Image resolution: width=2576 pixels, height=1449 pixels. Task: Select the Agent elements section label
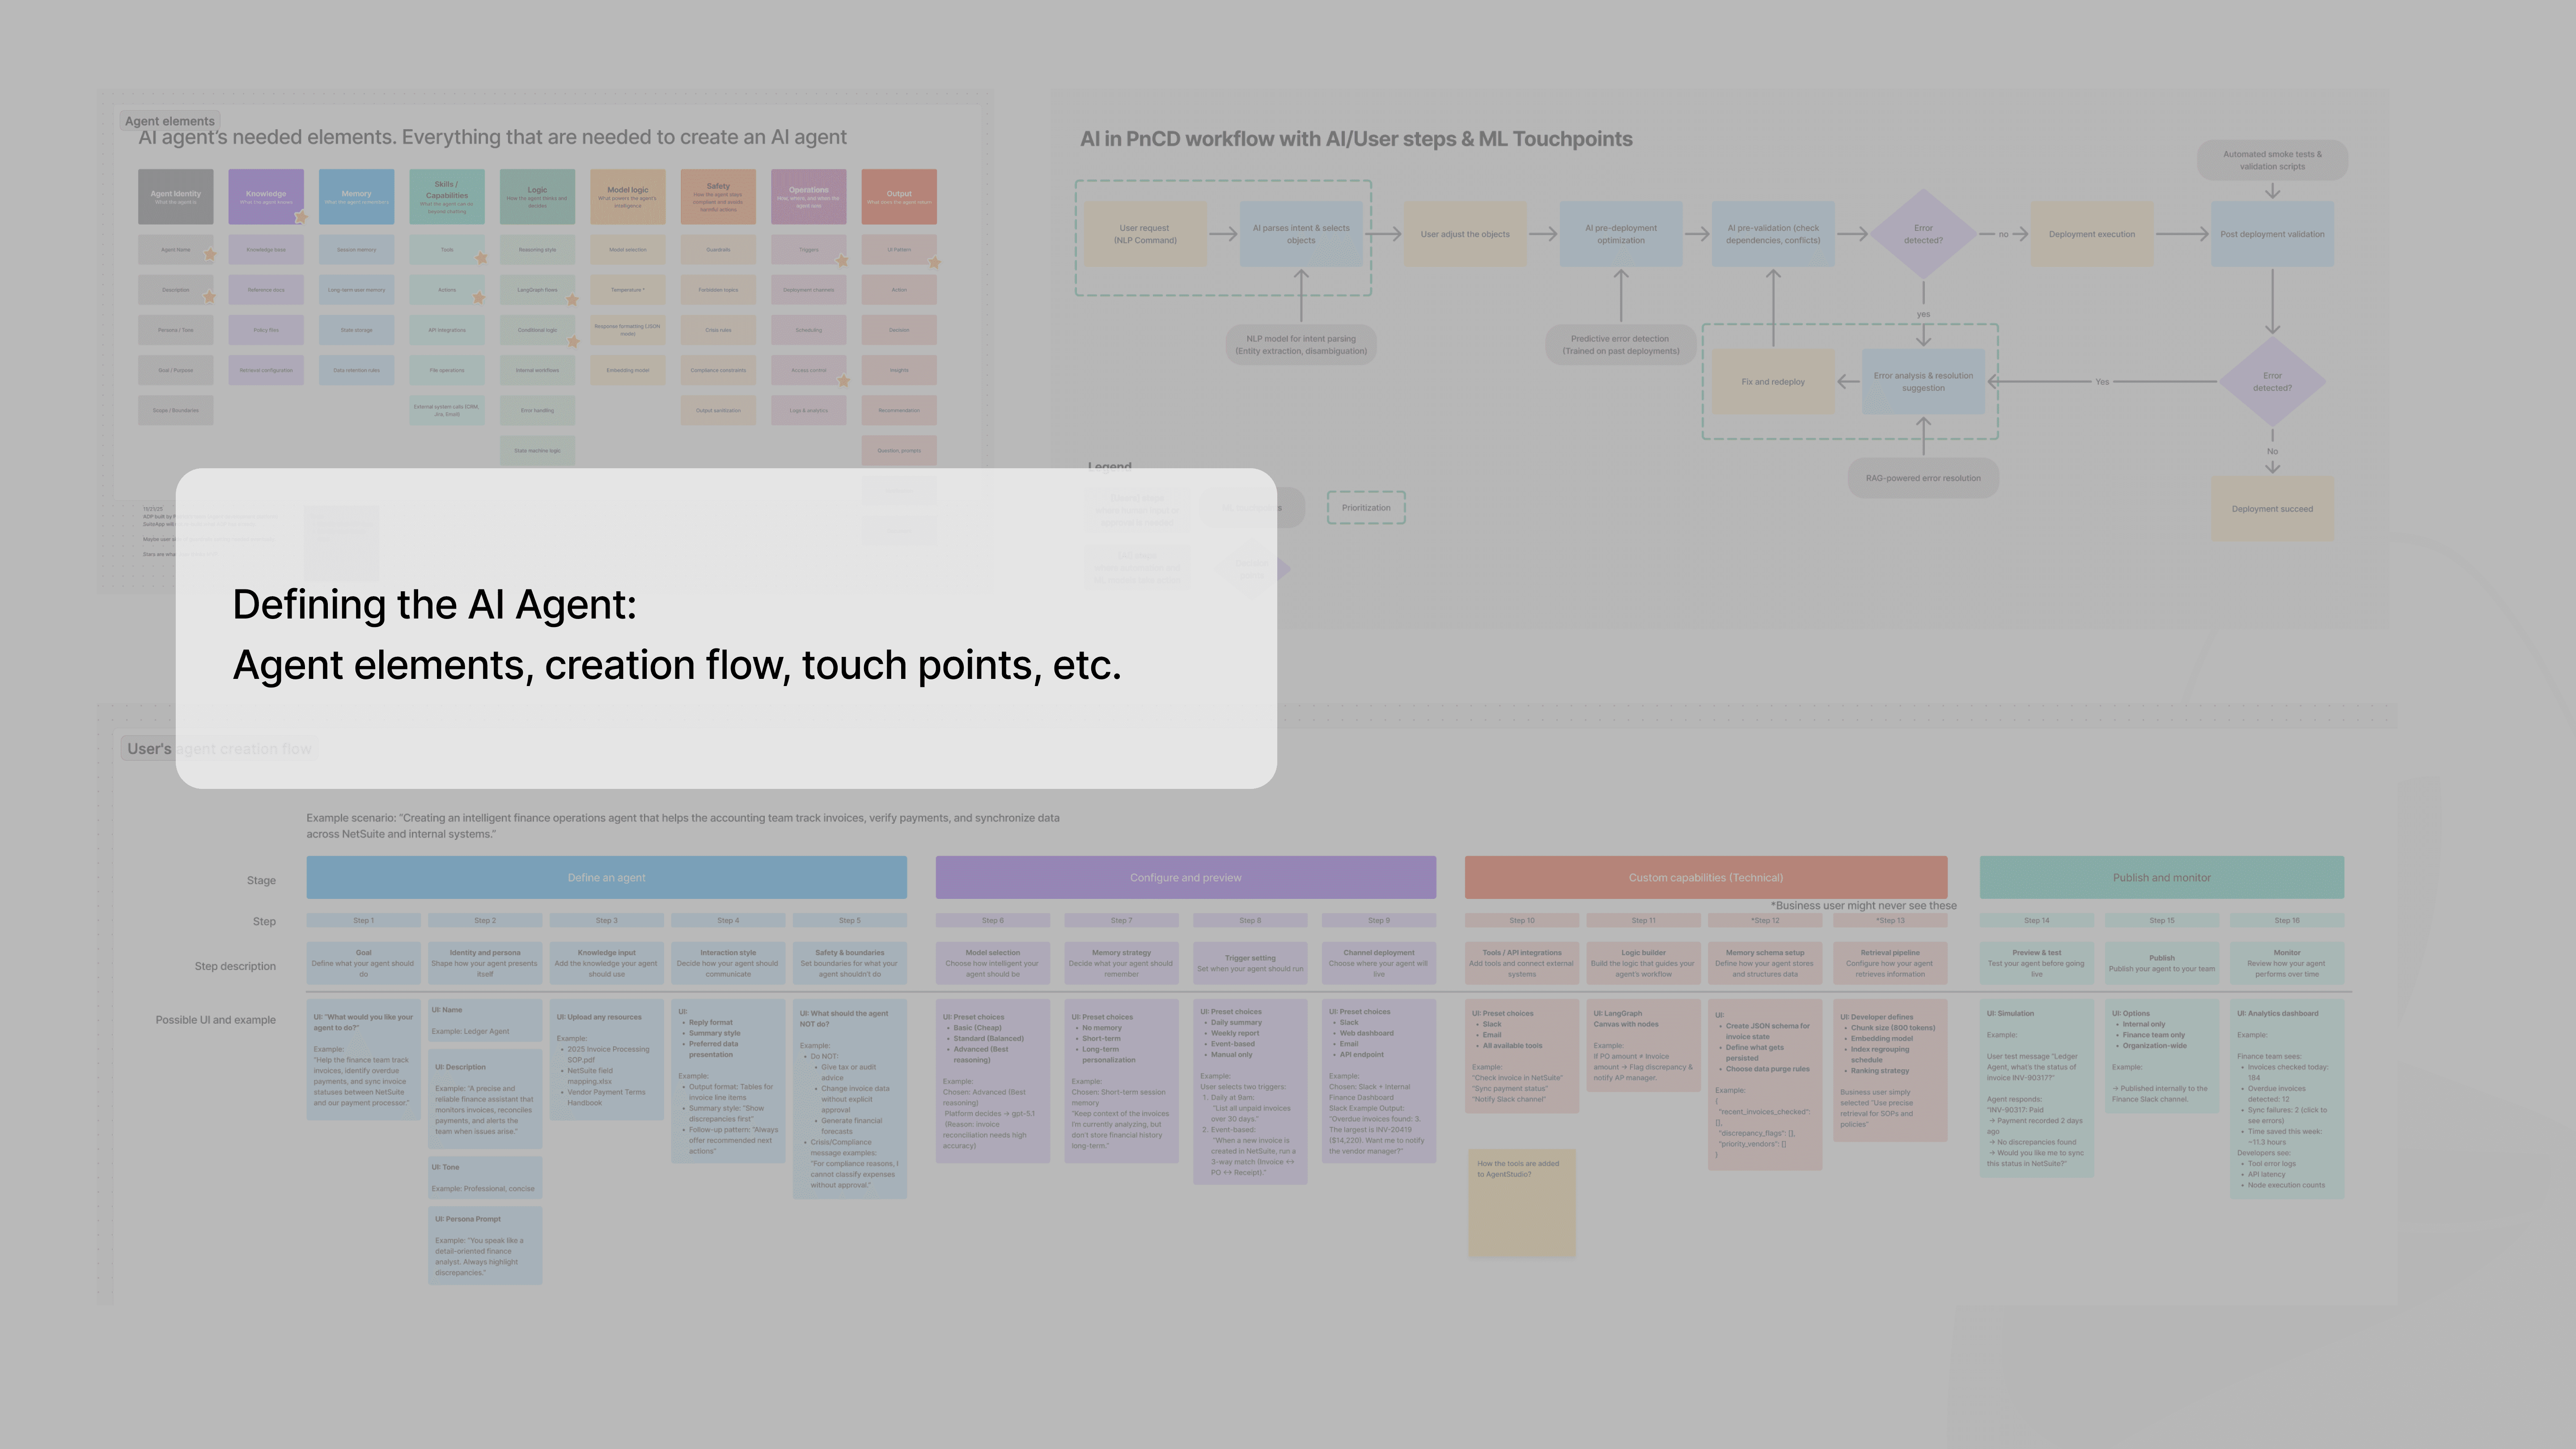tap(169, 121)
